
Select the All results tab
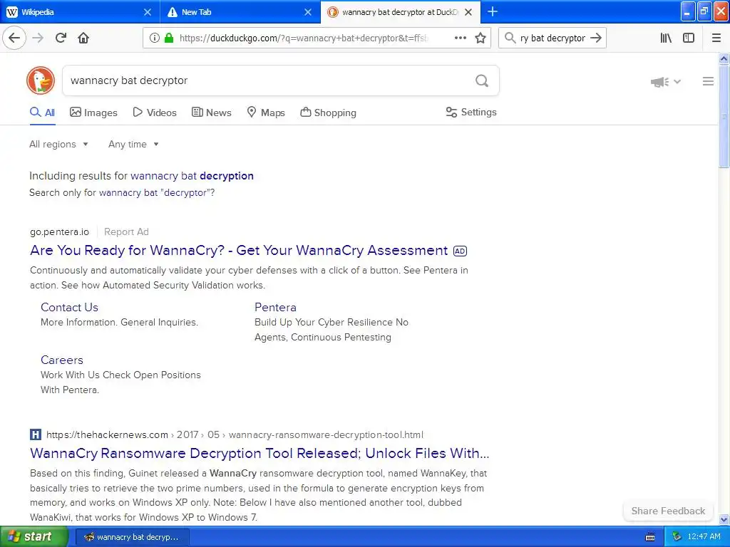tap(42, 113)
